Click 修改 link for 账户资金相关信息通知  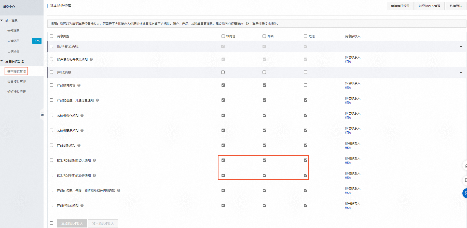348,62
